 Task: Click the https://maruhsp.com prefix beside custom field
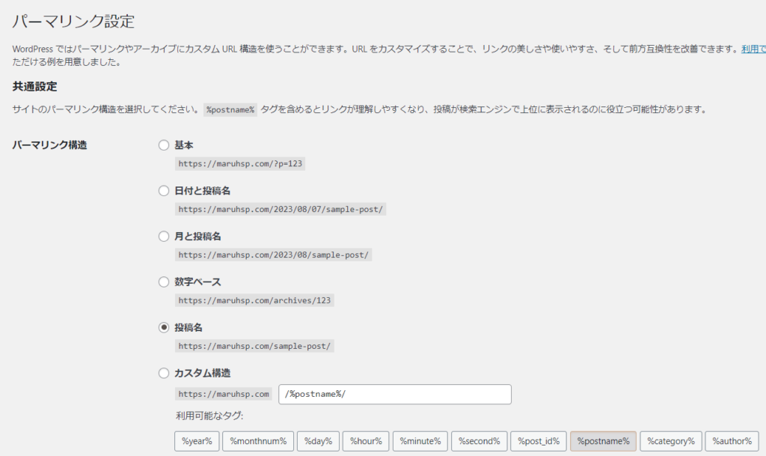(223, 394)
